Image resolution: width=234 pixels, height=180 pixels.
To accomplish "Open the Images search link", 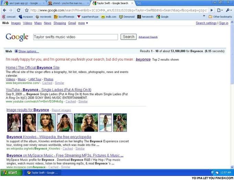I will (x=16, y=23).
